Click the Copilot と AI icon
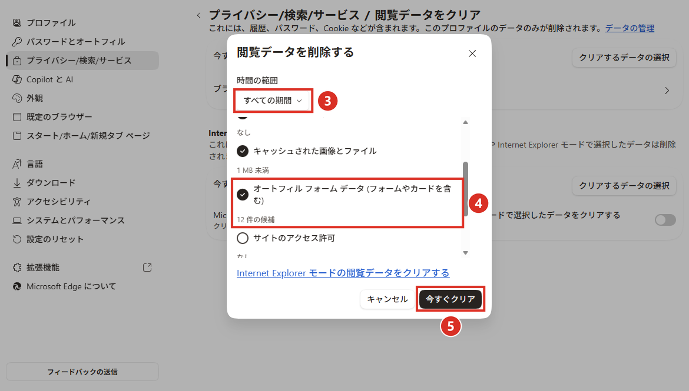 [16, 79]
